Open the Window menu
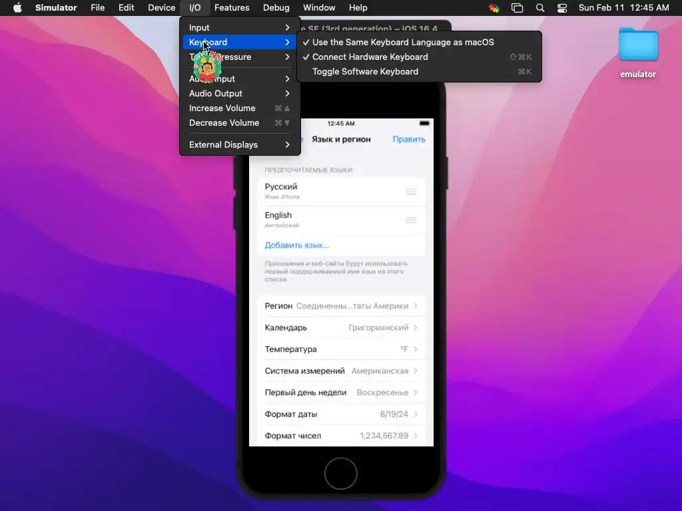682x511 pixels. point(319,7)
